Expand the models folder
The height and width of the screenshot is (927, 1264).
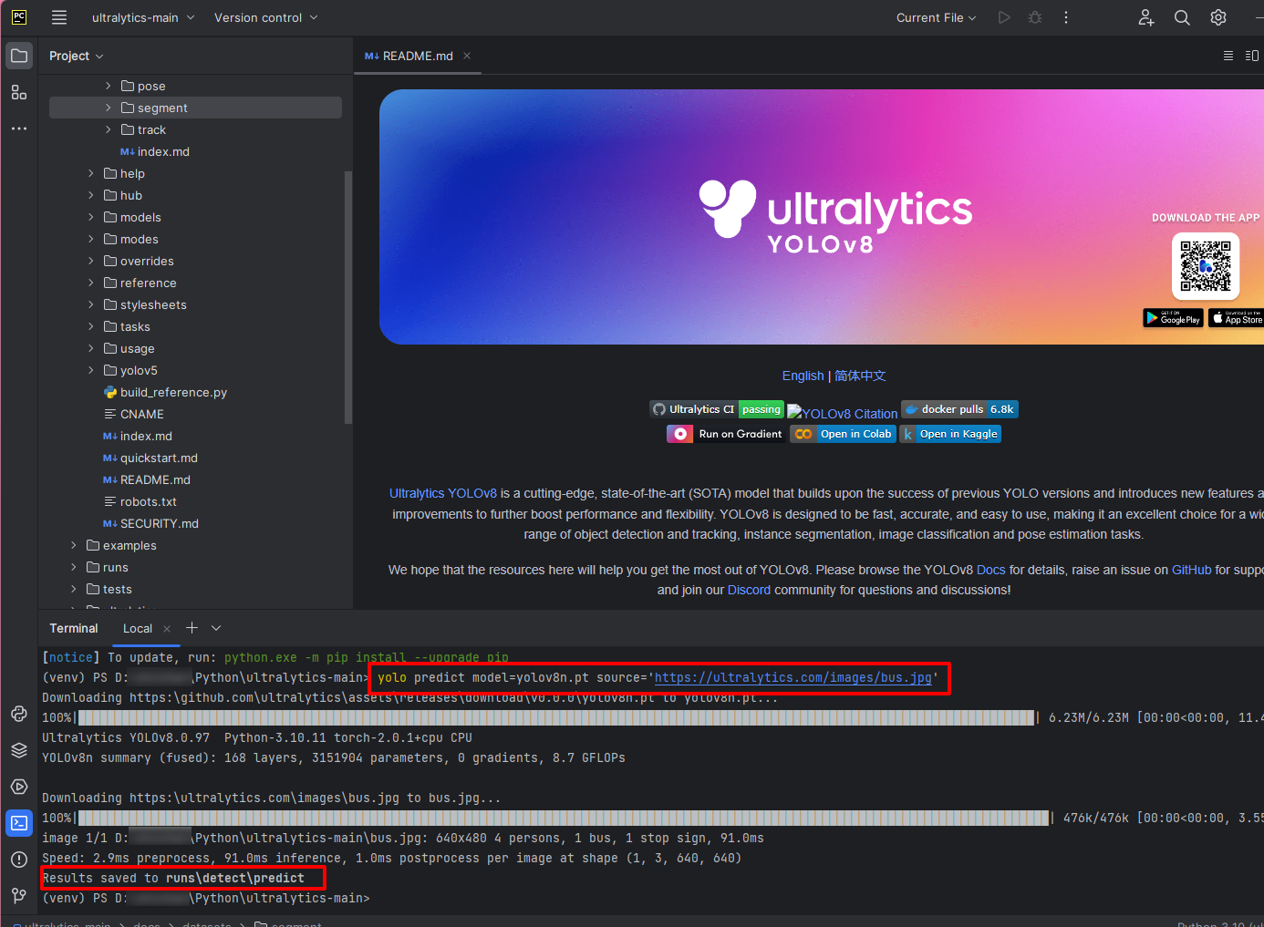pos(91,217)
